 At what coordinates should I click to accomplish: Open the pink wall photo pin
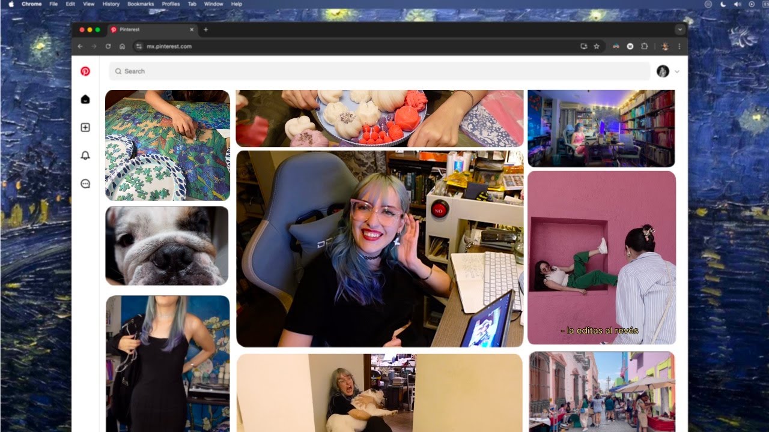(x=601, y=258)
